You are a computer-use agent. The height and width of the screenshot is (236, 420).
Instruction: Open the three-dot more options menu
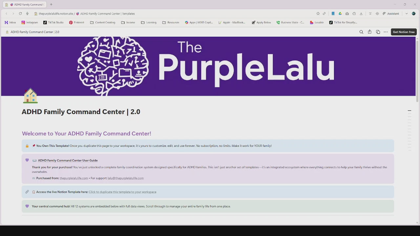pyautogui.click(x=386, y=32)
